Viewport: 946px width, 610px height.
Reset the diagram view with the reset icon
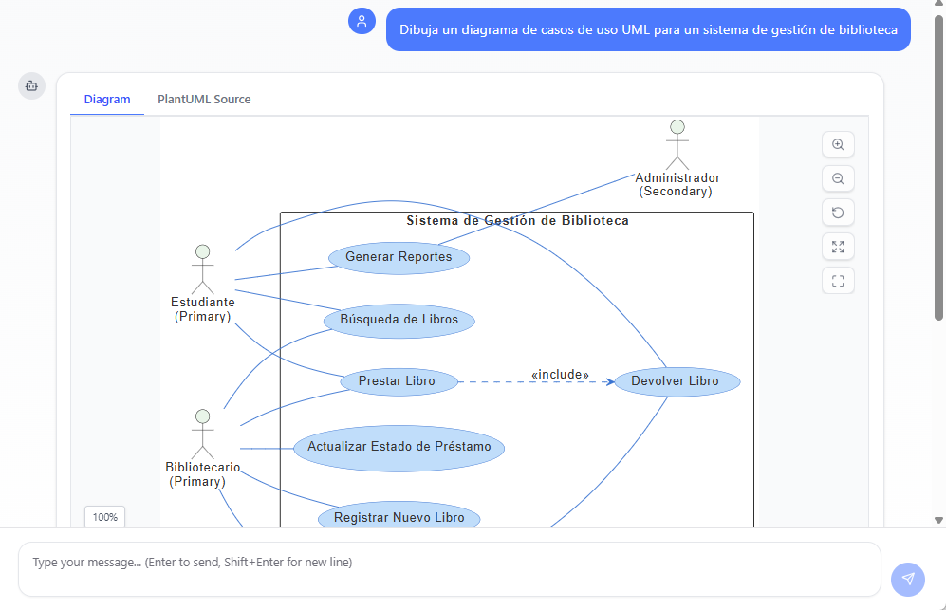click(x=837, y=213)
